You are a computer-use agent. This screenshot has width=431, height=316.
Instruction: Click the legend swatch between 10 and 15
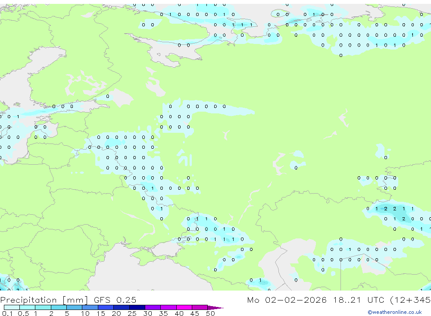(90, 307)
